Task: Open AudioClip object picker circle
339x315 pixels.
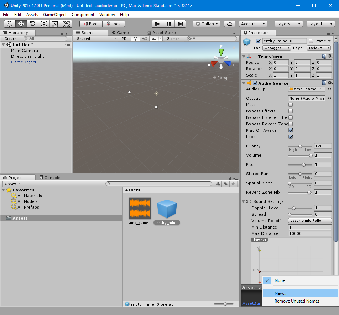Action: 329,89
